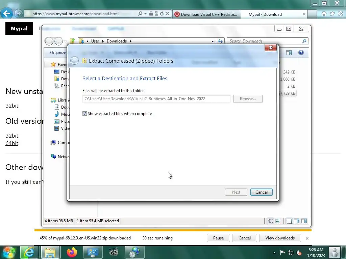
Task: Expand the arrow after Downloads in path
Action: [x=131, y=41]
